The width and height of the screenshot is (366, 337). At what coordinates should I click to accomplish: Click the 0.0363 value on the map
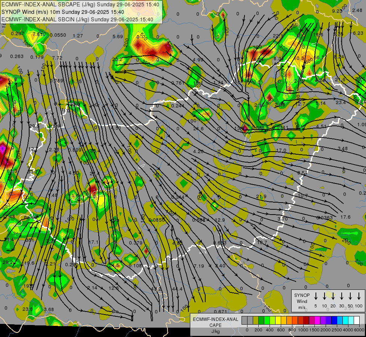pos(325,218)
